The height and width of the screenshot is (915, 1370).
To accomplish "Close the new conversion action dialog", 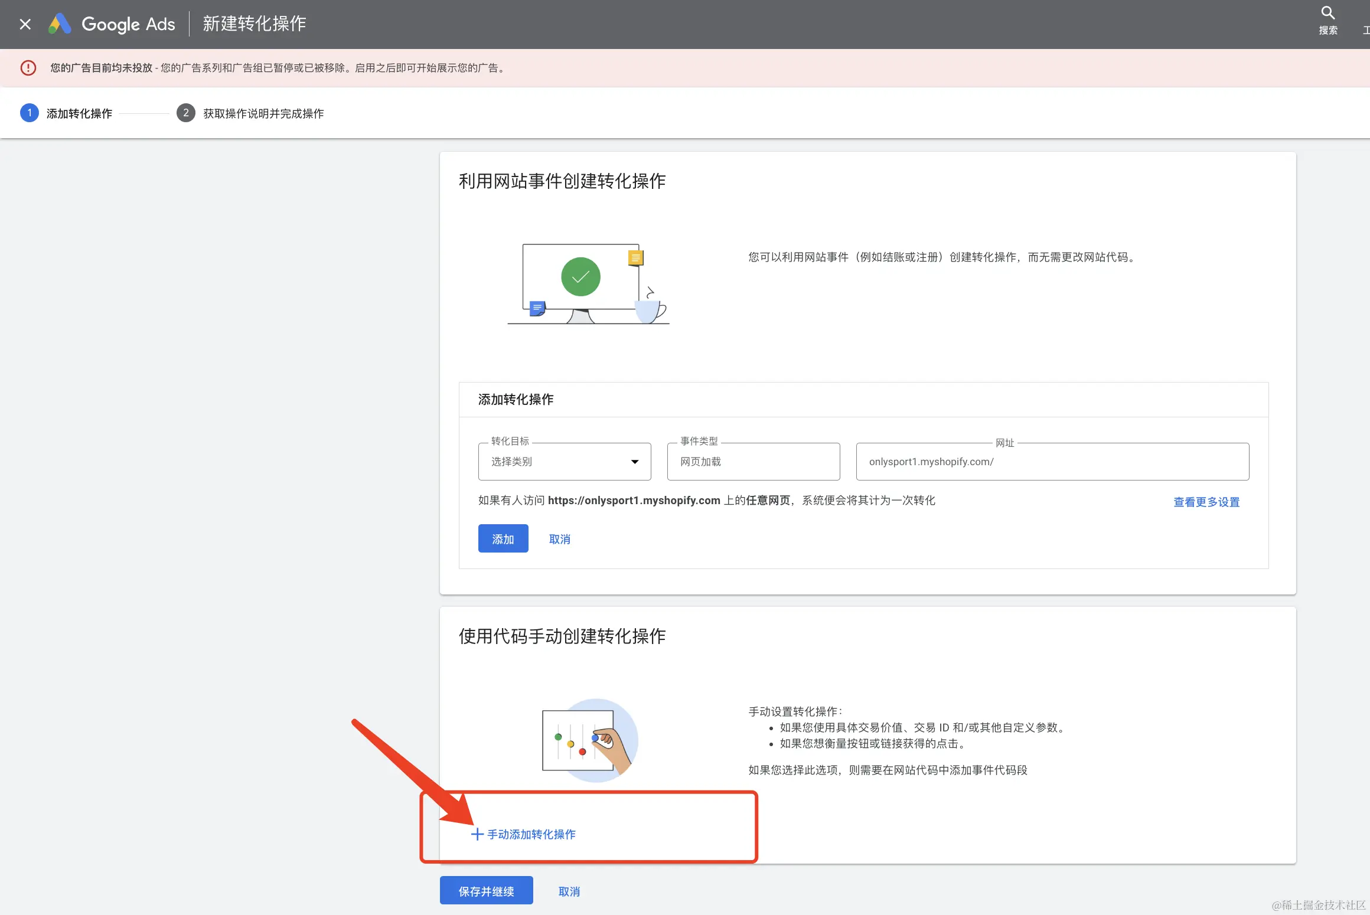I will click(25, 24).
